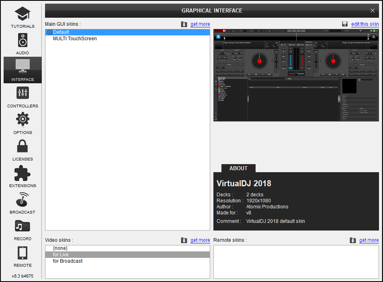
Task: Open the Tutorials graduation cap icon
Action: tap(23, 14)
